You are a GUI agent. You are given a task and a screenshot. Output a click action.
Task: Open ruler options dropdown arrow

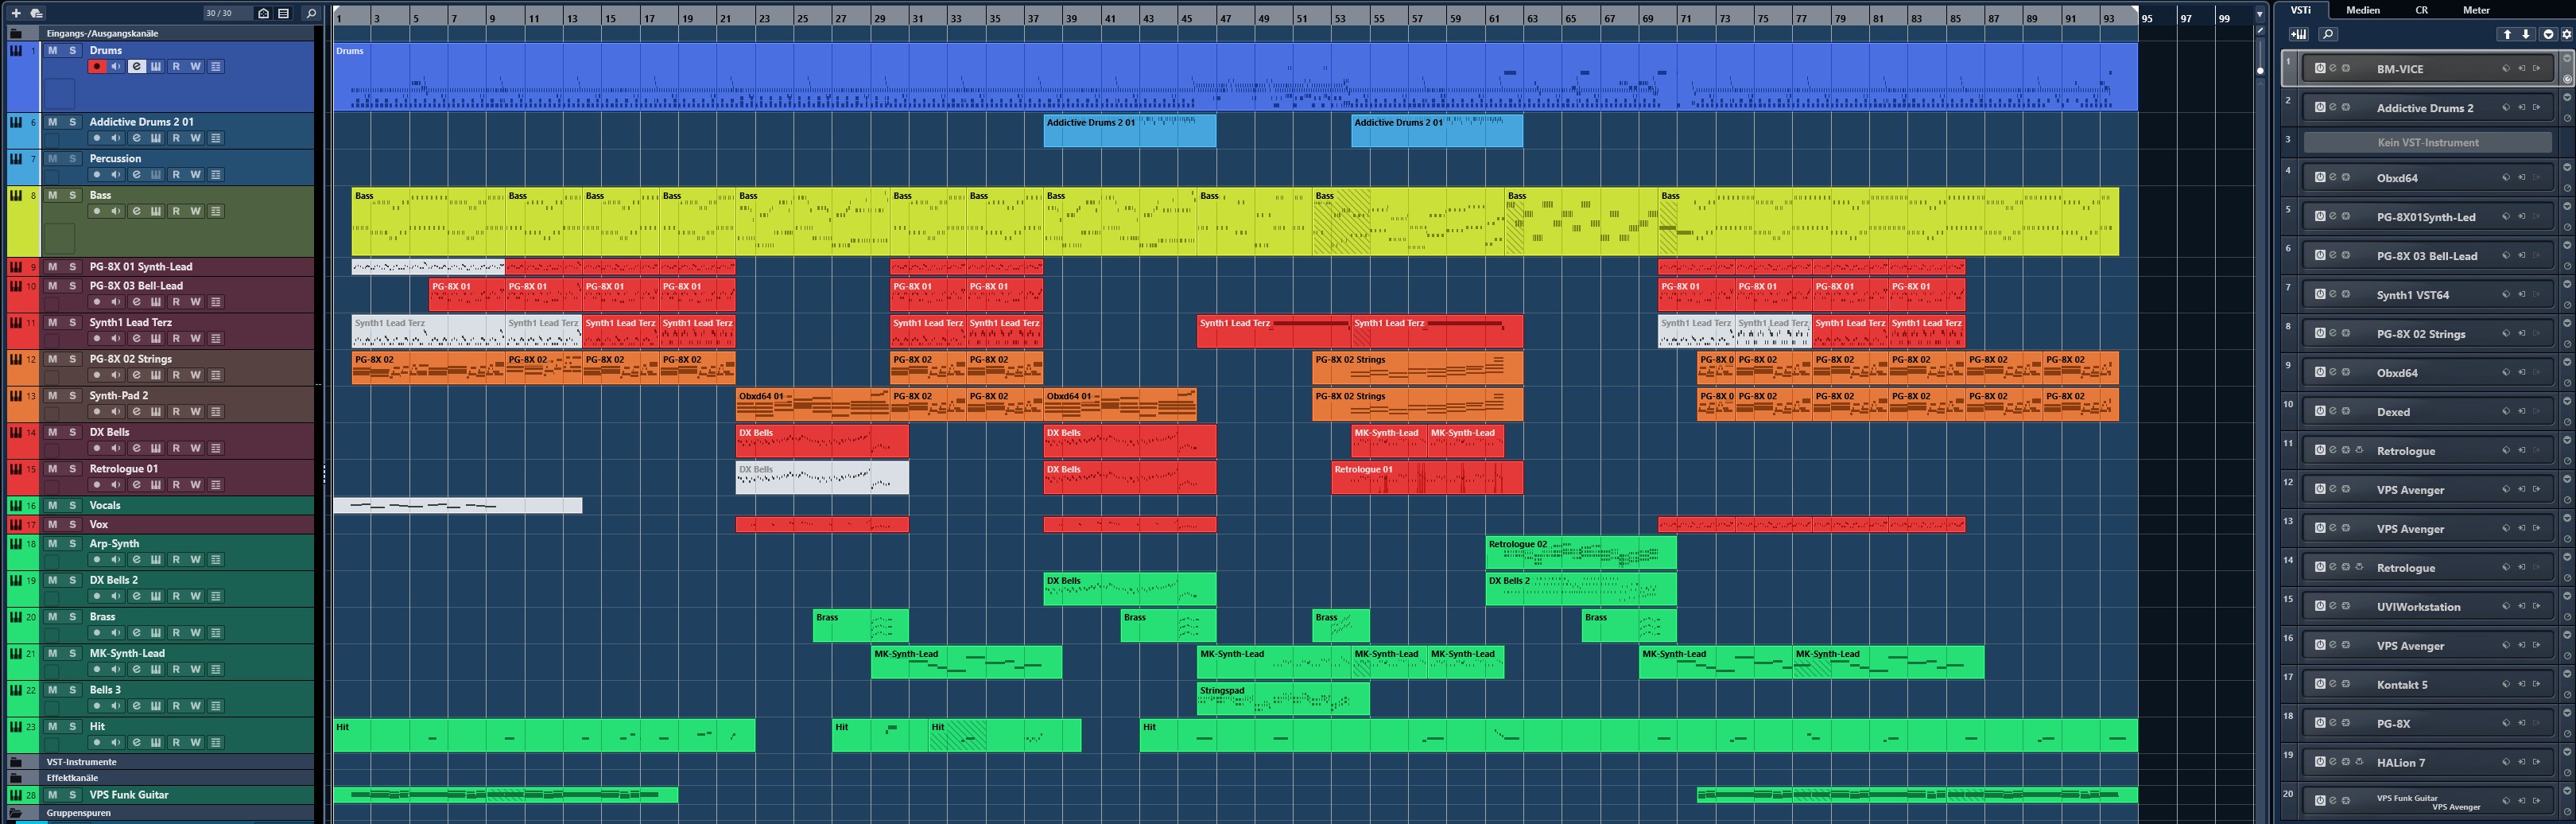[x=2259, y=14]
